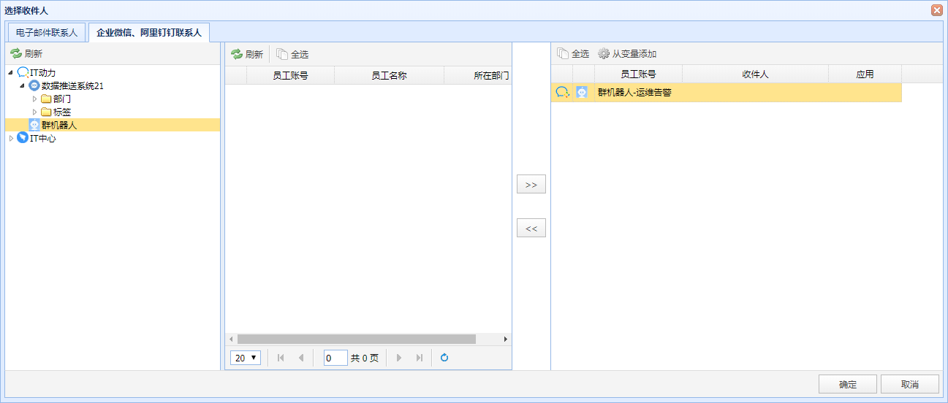Go to the previous page

300,358
